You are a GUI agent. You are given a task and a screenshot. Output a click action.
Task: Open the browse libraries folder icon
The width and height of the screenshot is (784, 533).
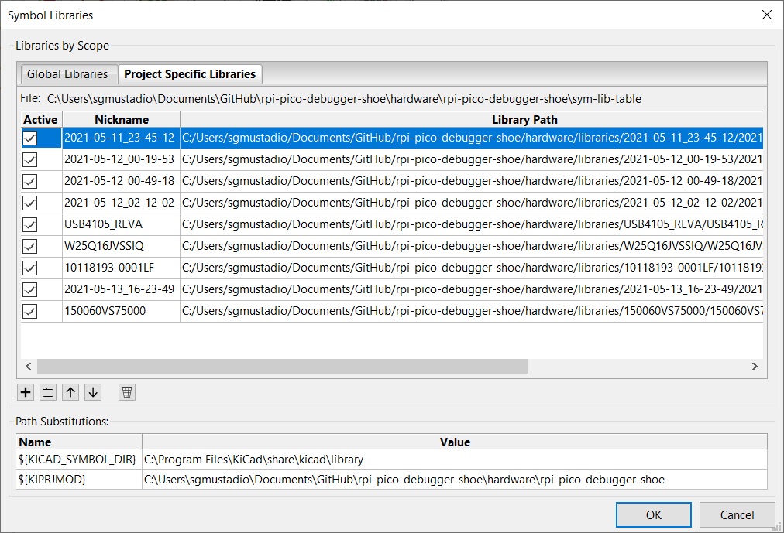48,392
